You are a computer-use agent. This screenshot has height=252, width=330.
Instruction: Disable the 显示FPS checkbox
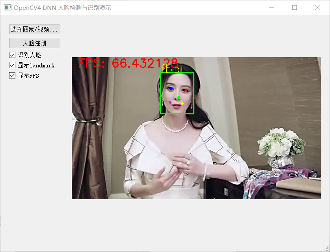[12, 75]
